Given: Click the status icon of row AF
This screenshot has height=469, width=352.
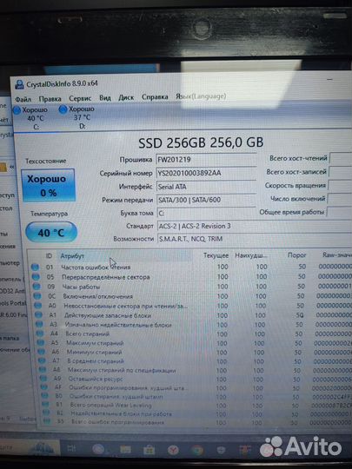Looking at the screenshot, I should coord(44,387).
